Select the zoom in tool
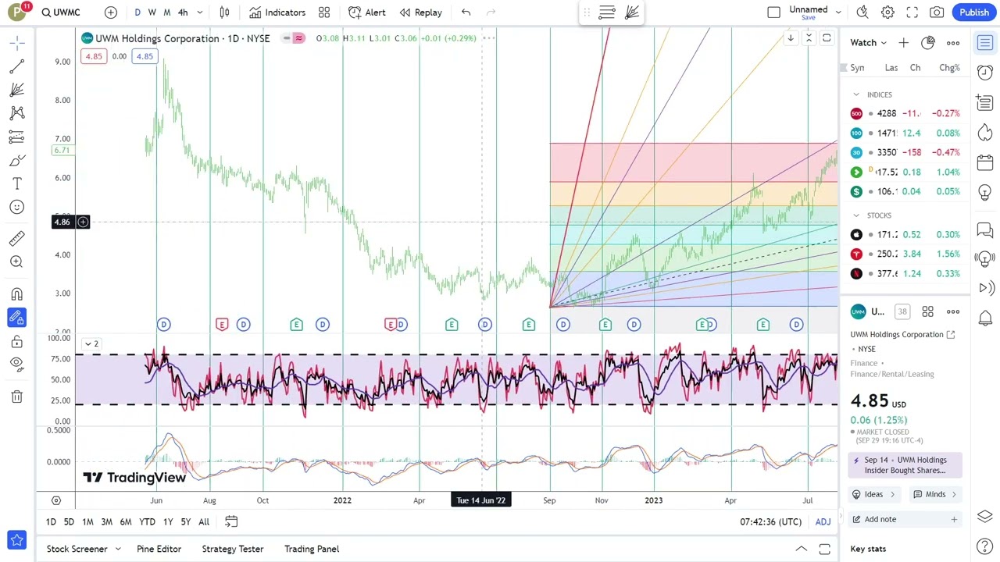This screenshot has height=562, width=1000. pyautogui.click(x=16, y=262)
